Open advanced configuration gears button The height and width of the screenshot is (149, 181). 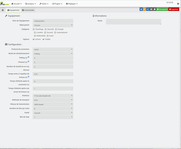pyautogui.click(x=151, y=9)
